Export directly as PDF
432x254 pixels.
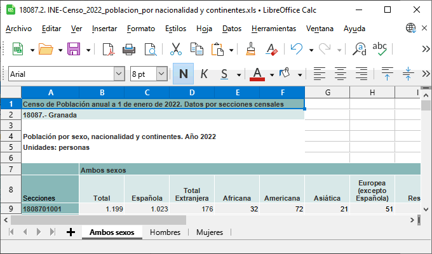point(108,50)
